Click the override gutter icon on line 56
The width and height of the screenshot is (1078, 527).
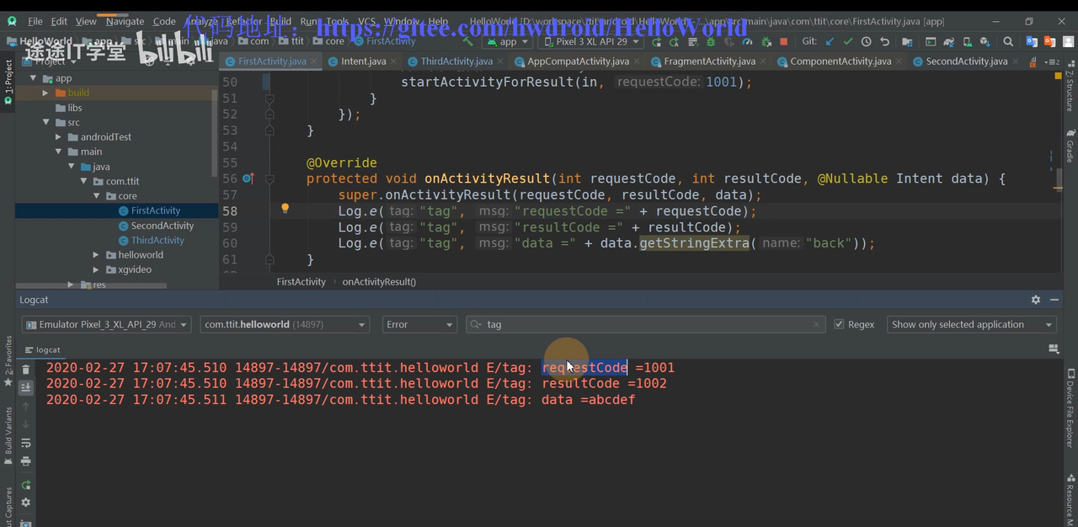coord(248,178)
